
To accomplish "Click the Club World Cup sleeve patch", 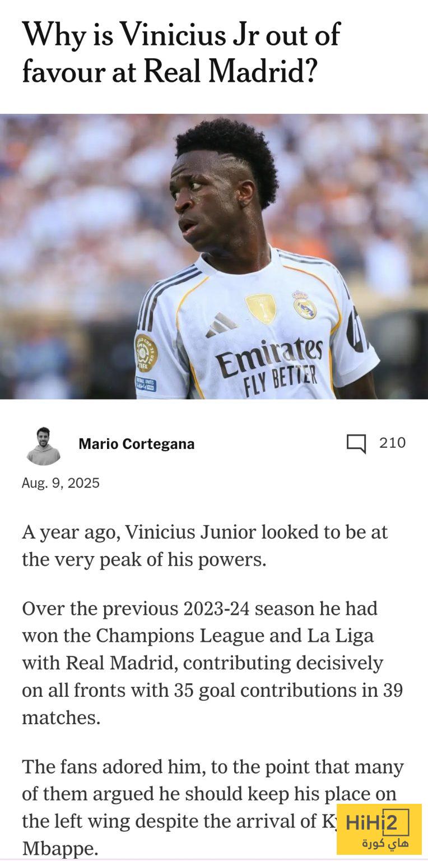I will pyautogui.click(x=146, y=353).
